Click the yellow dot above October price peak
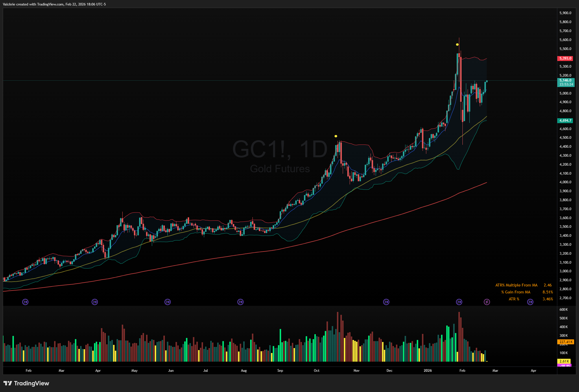This screenshot has width=579, height=392. [336, 136]
